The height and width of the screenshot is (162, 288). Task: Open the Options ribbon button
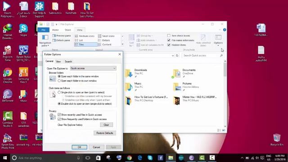coord(218,40)
